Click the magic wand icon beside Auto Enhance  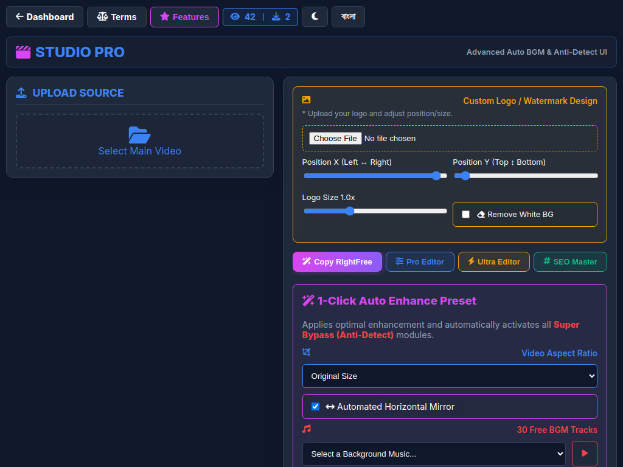coord(308,300)
